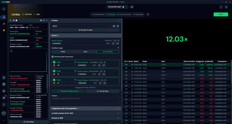232x124 pixels.
Task: Switch to Code Mode tab
Action: tap(138, 14)
